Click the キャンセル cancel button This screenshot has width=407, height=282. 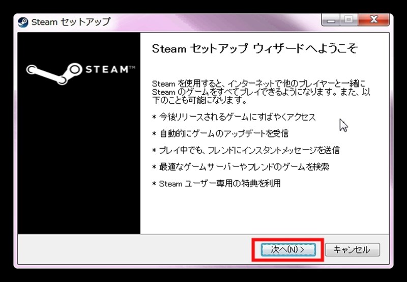click(x=352, y=249)
